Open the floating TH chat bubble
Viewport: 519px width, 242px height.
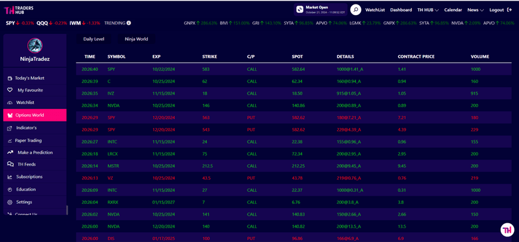tap(507, 229)
